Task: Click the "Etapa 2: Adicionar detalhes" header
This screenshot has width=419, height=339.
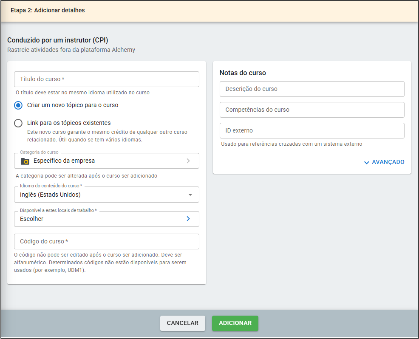Action: [x=48, y=11]
